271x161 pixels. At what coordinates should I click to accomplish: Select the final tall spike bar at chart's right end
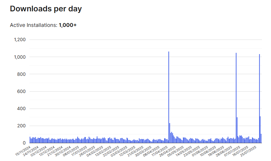tap(259, 97)
